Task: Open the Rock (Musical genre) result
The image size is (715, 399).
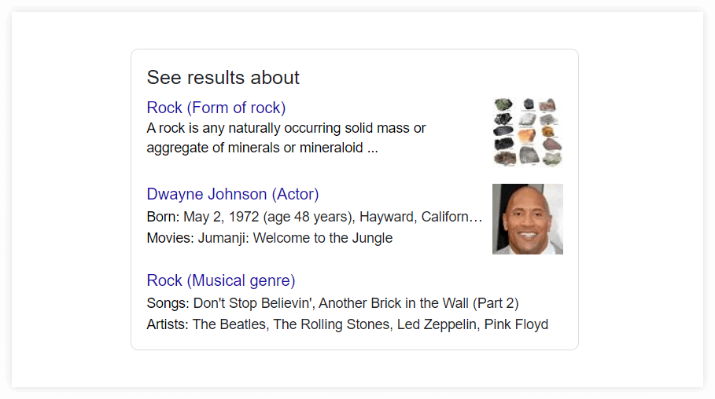Action: tap(220, 280)
